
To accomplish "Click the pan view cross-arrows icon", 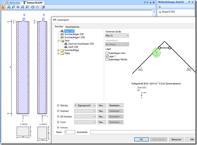I will coord(18,7).
